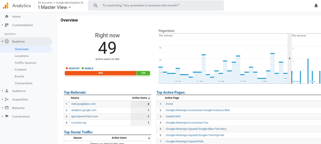The width and height of the screenshot is (321, 144).
Task: Click the search magnifier icon
Action: [x=95, y=6]
